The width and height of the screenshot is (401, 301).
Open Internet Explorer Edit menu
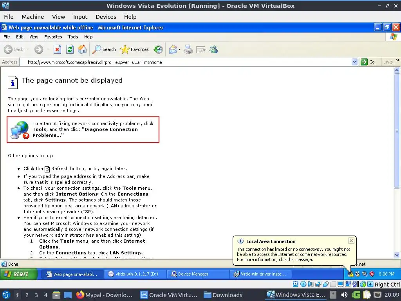click(x=20, y=37)
